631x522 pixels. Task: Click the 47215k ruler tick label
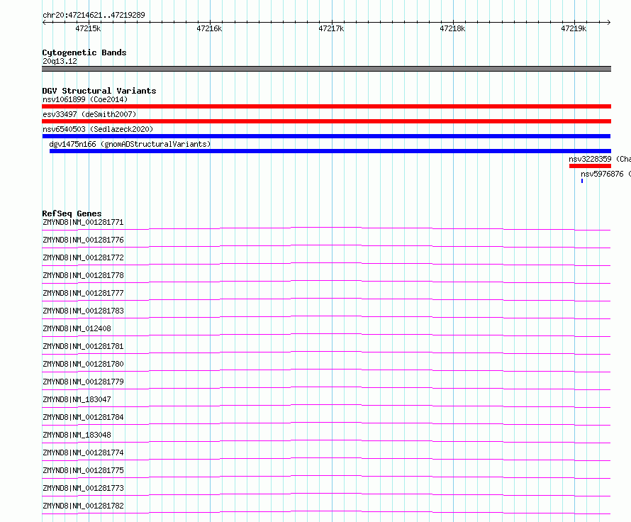[88, 28]
